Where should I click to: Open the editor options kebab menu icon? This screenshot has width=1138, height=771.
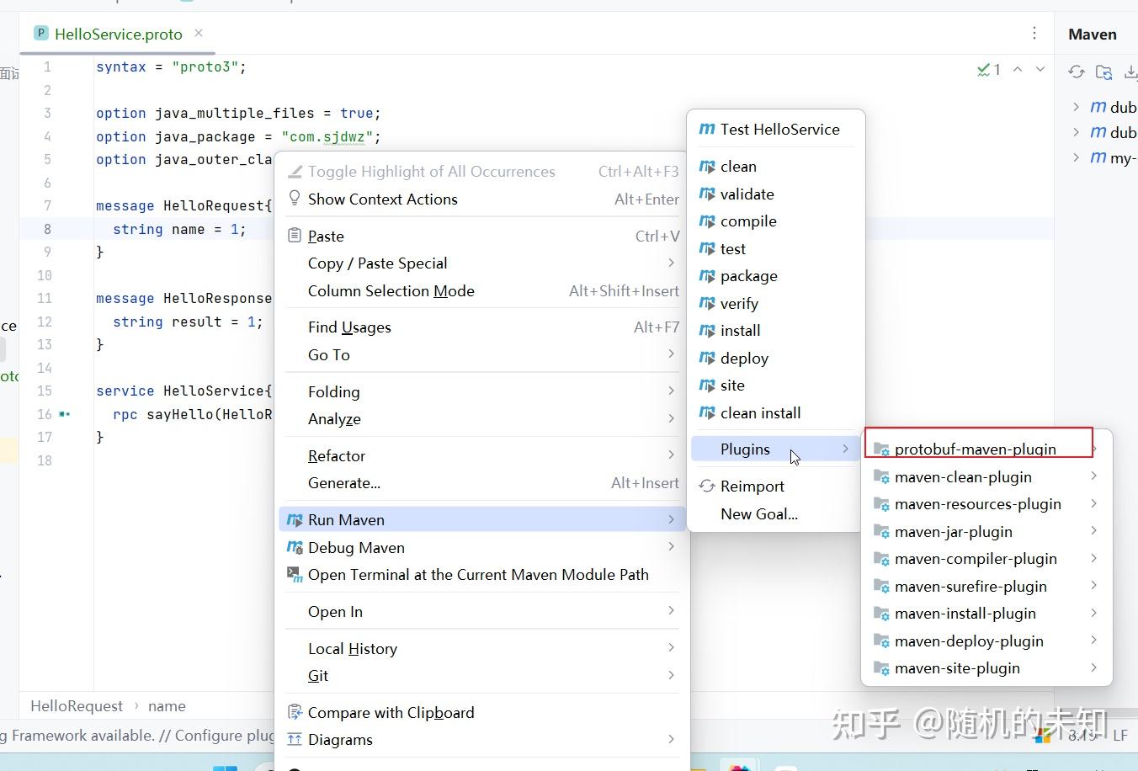[x=1034, y=33]
